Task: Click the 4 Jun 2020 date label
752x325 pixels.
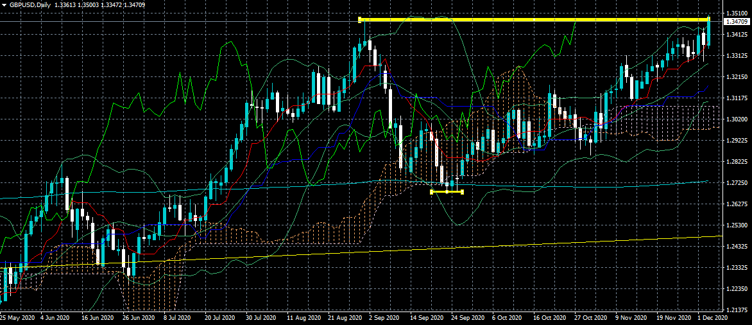Action: pos(55,318)
